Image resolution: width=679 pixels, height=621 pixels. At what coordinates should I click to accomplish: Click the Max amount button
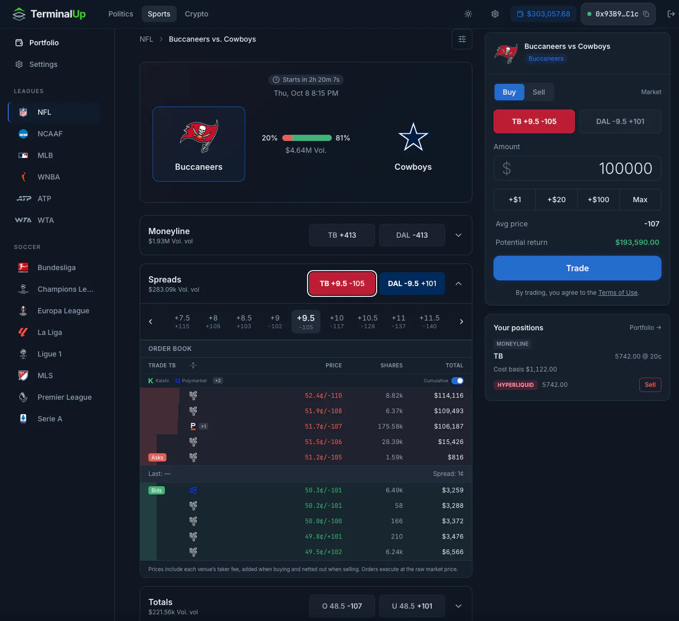point(640,200)
